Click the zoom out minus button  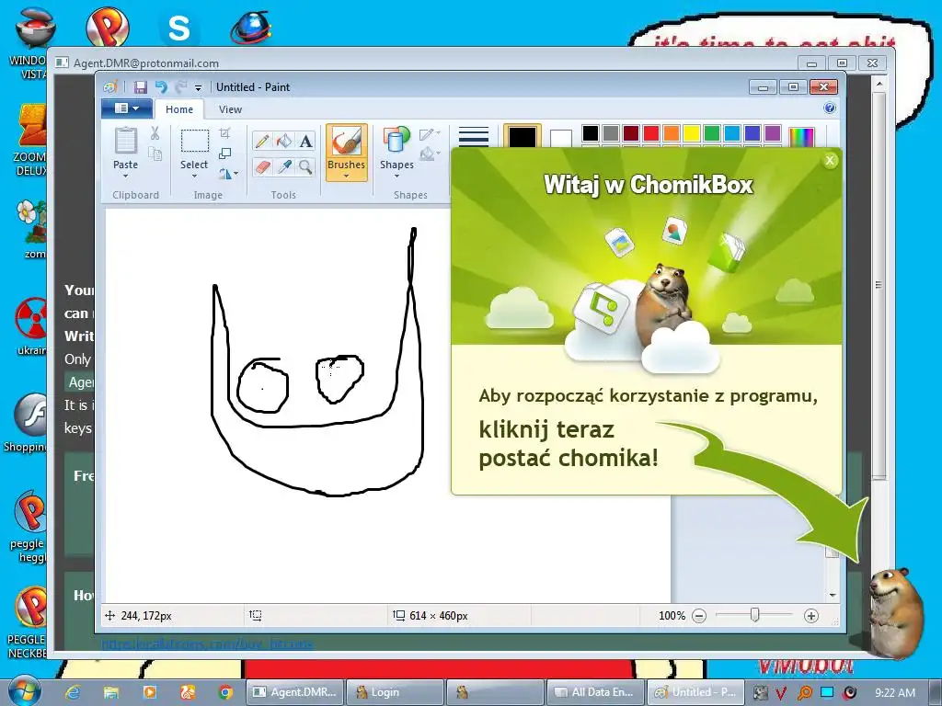point(699,616)
